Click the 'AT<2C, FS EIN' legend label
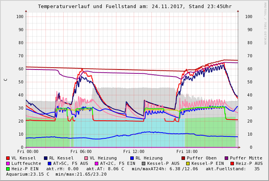The image size is (269, 181). coord(118,163)
